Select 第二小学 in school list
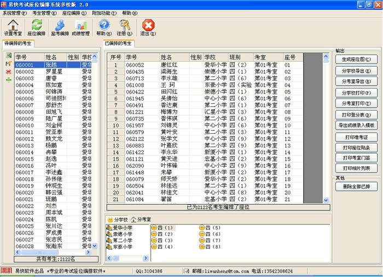The image size is (383, 277). (119, 240)
